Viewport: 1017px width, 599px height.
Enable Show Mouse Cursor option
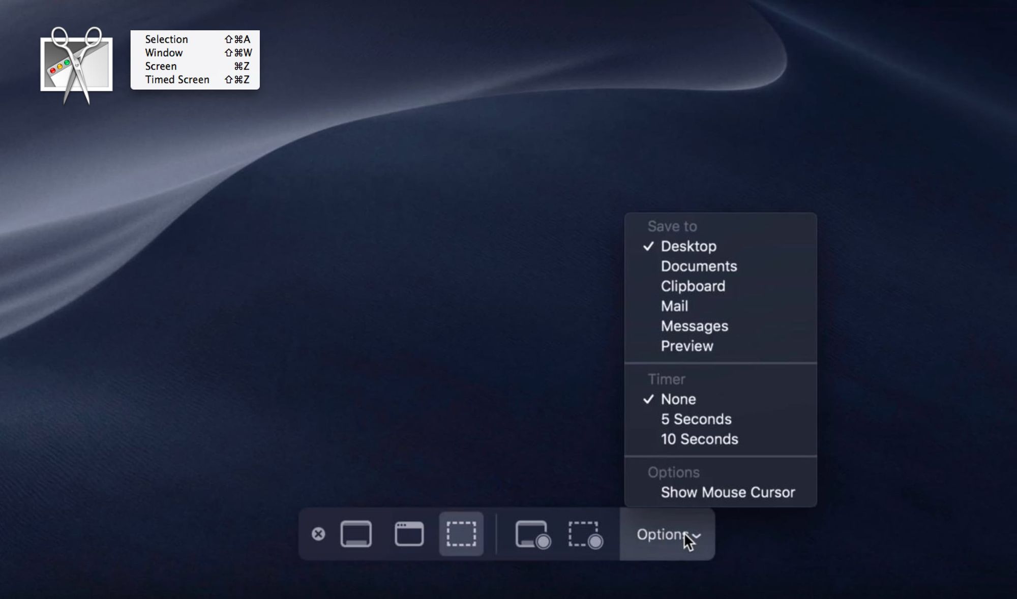pyautogui.click(x=728, y=492)
